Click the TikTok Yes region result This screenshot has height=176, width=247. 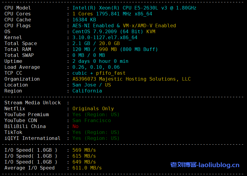pyautogui.click(x=96, y=132)
